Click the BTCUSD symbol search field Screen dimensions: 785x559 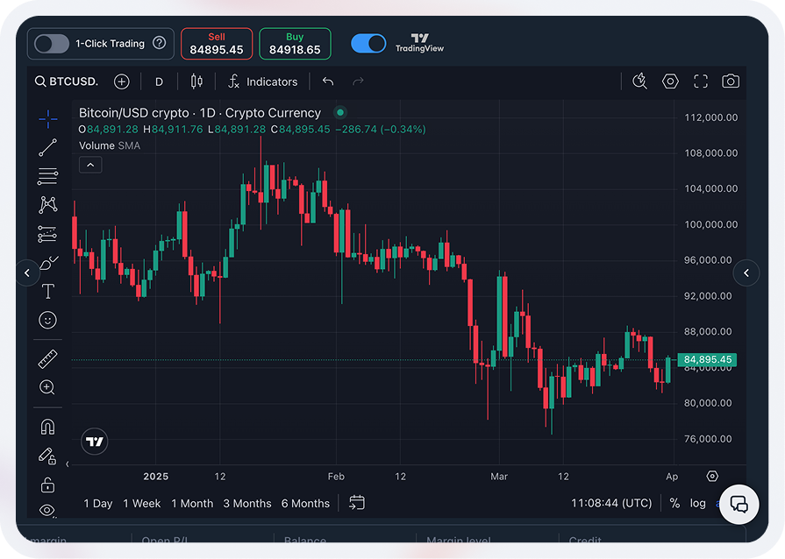coord(68,81)
